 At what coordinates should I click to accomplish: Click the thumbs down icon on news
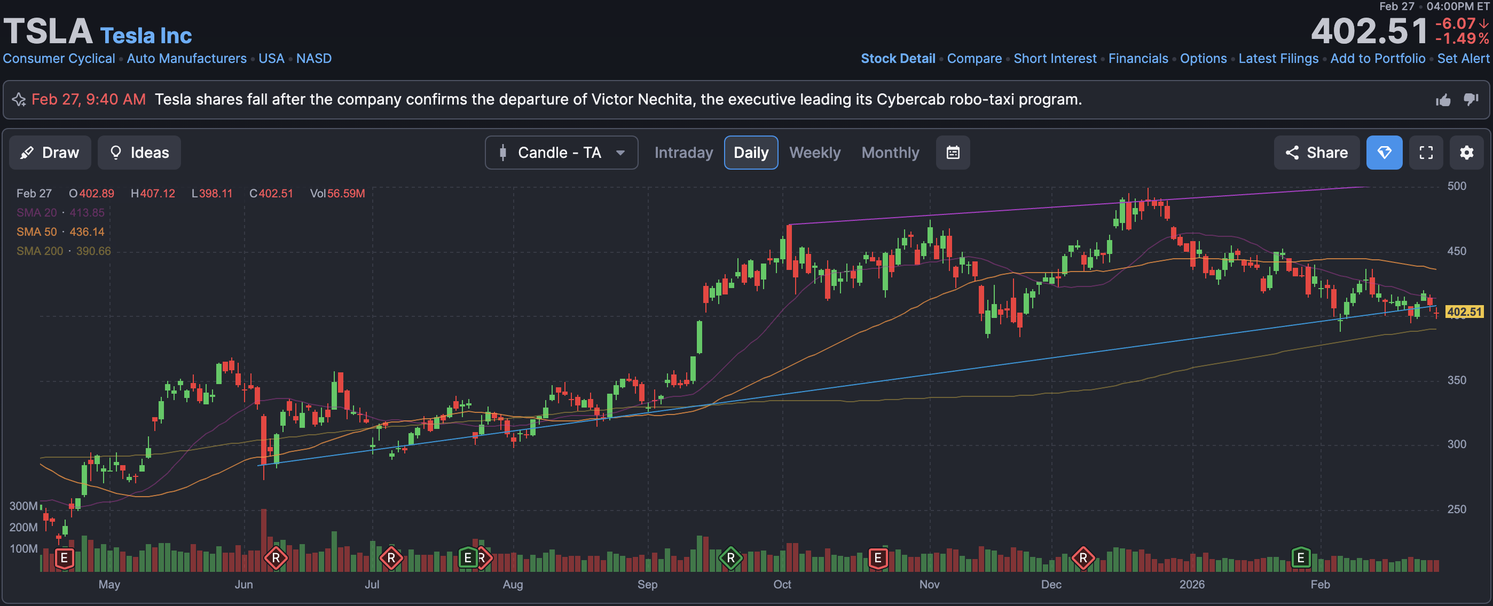(1471, 99)
